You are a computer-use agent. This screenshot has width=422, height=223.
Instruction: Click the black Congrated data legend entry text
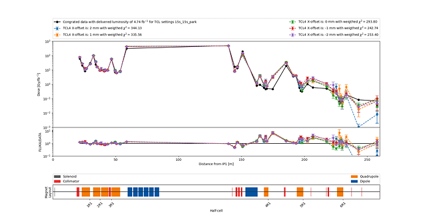click(x=130, y=22)
